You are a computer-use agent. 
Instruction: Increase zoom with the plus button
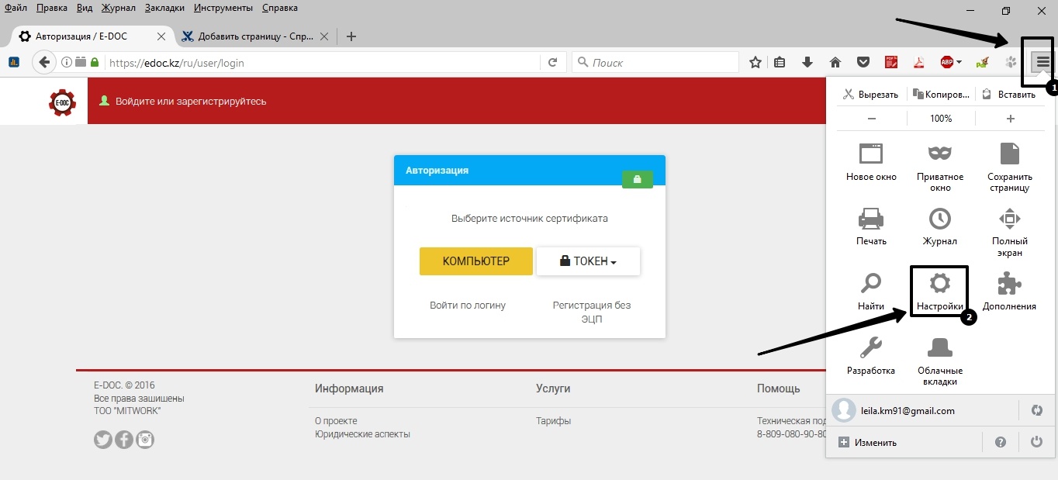click(x=1010, y=119)
